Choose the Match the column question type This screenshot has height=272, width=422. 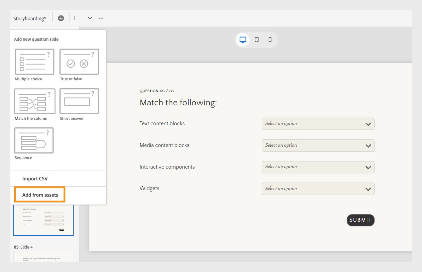(x=34, y=101)
